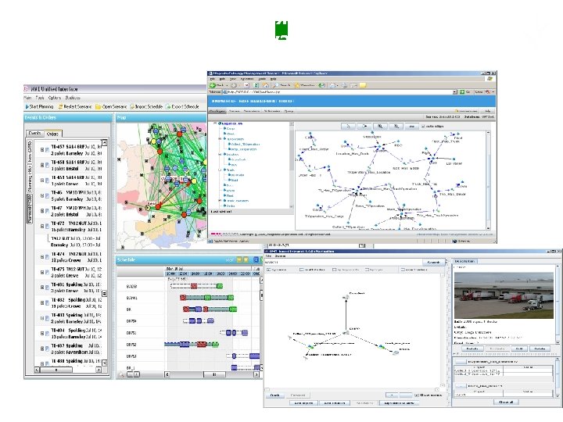Select the Description tab in OMT window
563x422 pixels.
coord(464,261)
